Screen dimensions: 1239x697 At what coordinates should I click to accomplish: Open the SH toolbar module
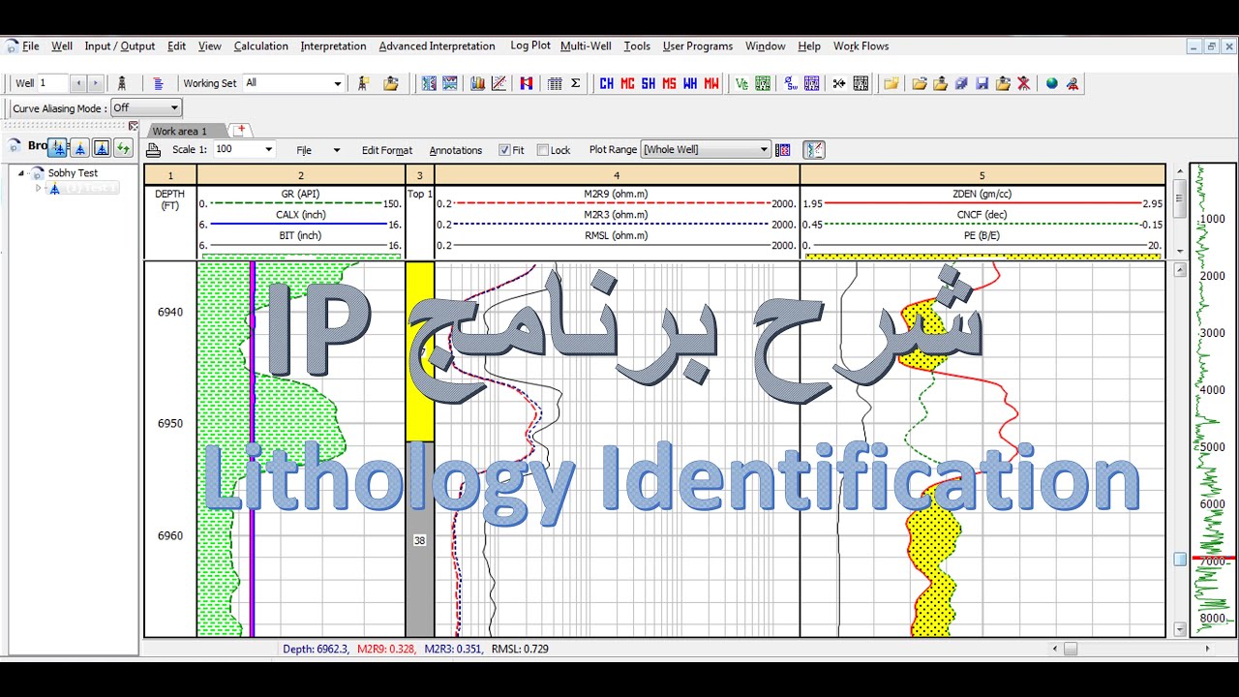tap(648, 83)
